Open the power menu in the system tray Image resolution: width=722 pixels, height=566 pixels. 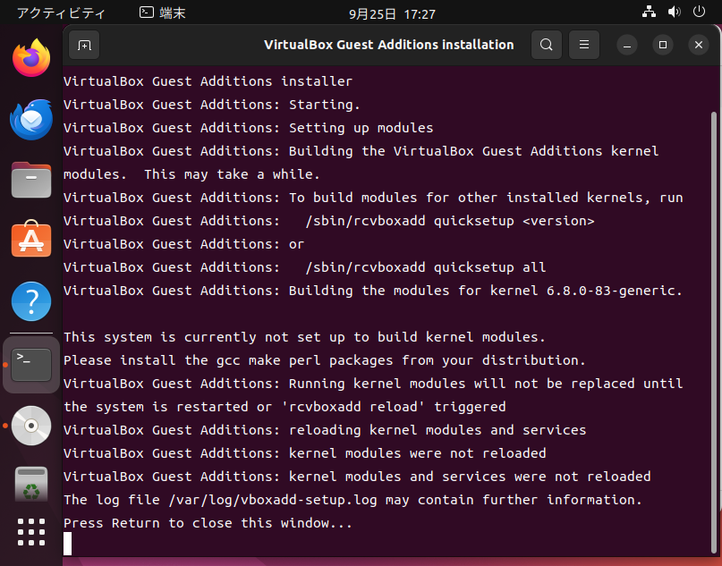tap(699, 13)
